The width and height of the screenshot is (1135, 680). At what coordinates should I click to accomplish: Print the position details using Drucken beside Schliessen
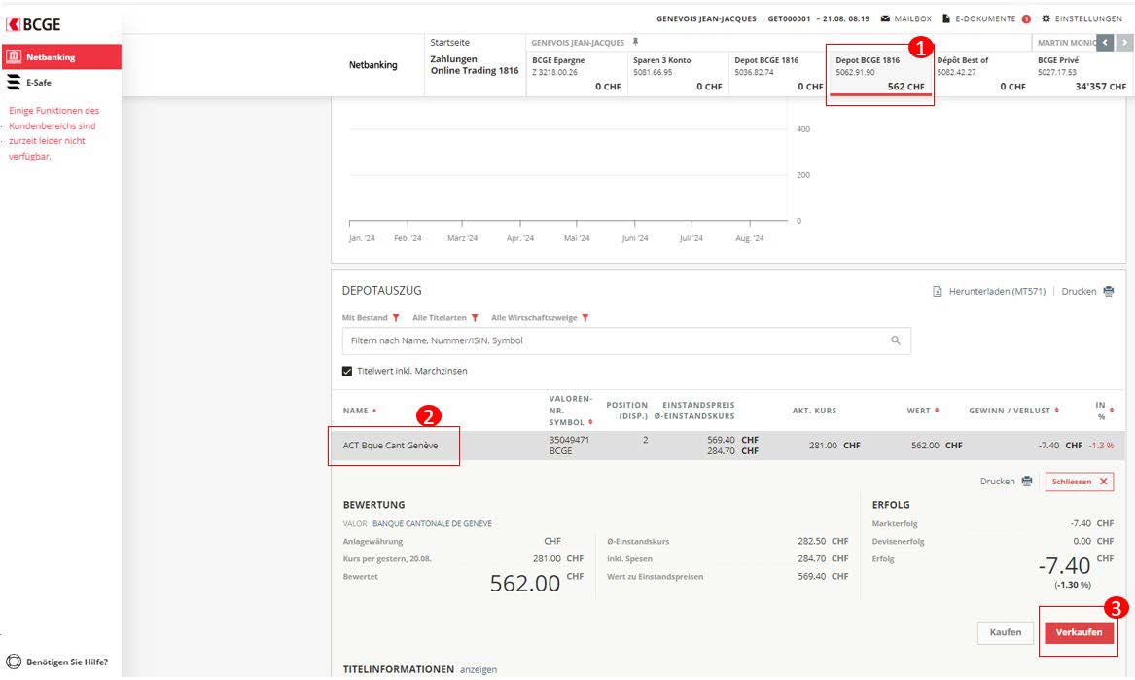pyautogui.click(x=1007, y=481)
